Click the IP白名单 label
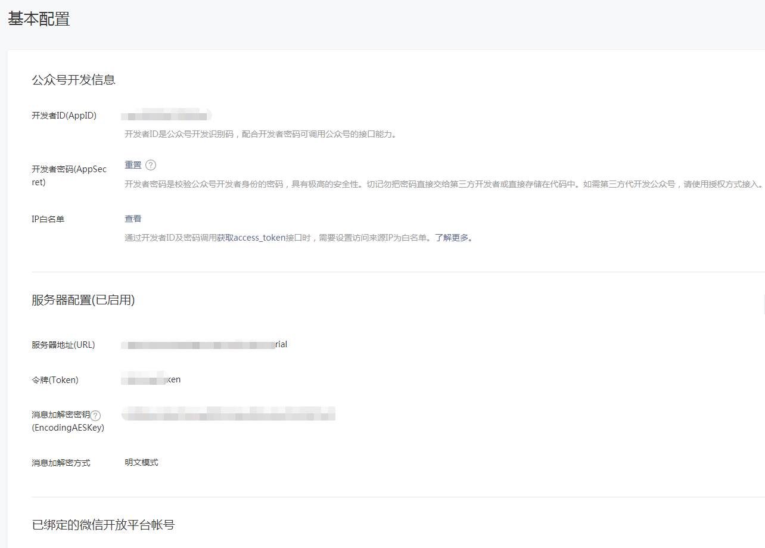The height and width of the screenshot is (548, 765). (x=48, y=219)
